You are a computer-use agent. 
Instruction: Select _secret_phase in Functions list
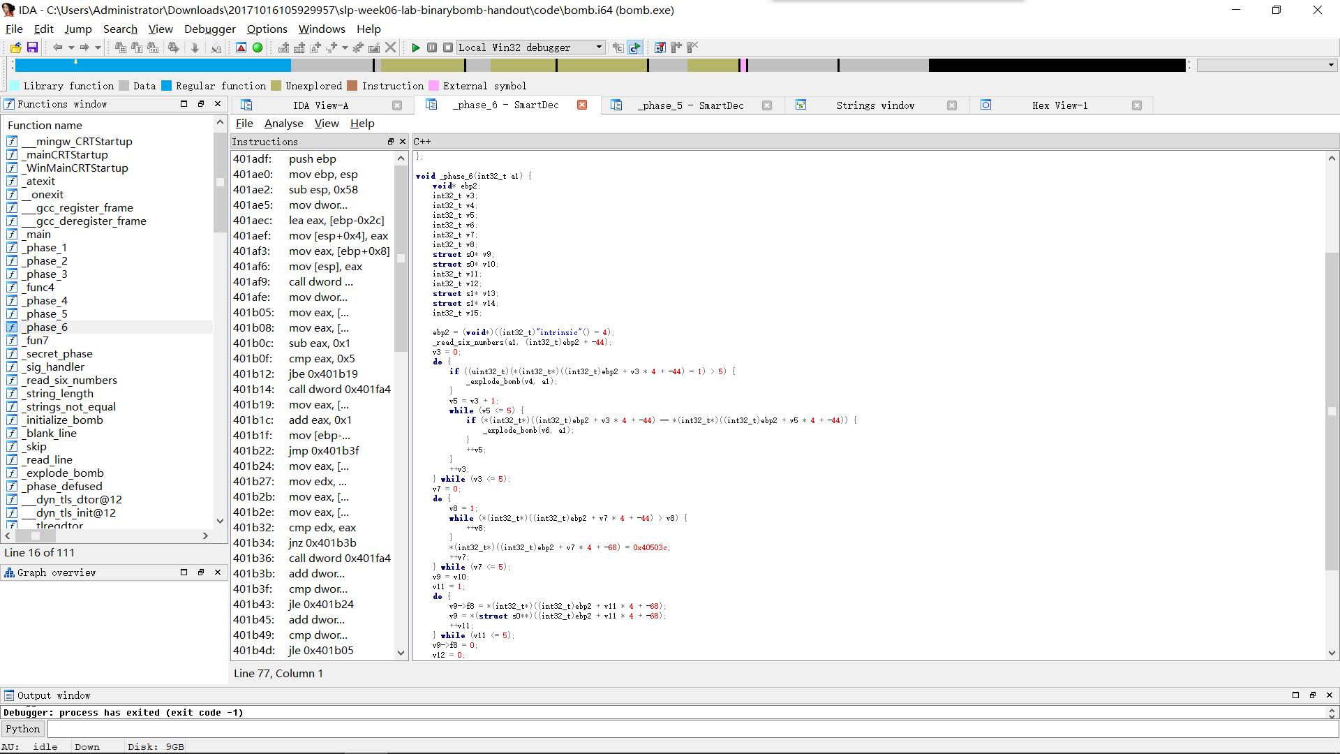(59, 354)
